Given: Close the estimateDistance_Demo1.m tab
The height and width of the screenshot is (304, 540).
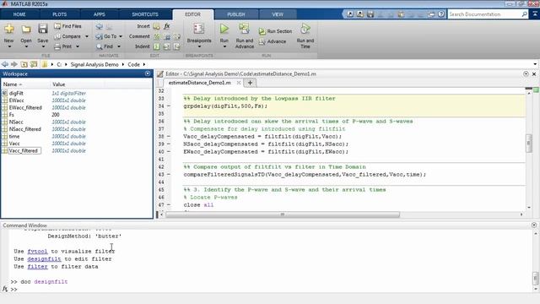Looking at the screenshot, I should coord(238,83).
